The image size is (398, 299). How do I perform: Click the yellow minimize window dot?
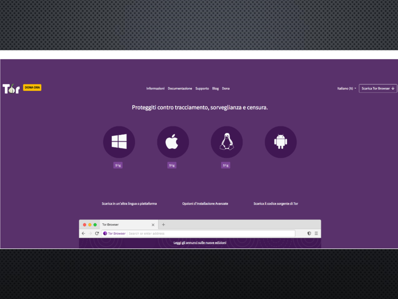pos(90,225)
